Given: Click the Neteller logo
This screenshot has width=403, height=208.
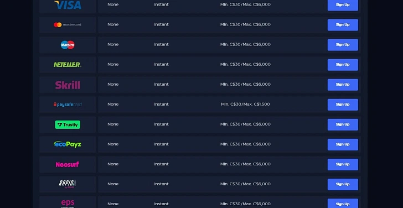Looking at the screenshot, I should click(x=68, y=65).
